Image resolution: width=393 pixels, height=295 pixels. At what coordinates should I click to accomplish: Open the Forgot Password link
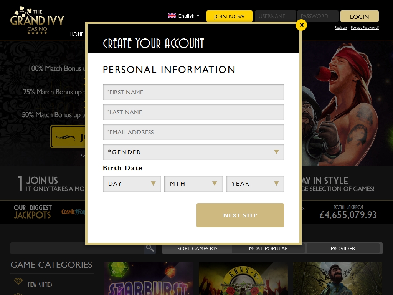(x=365, y=28)
